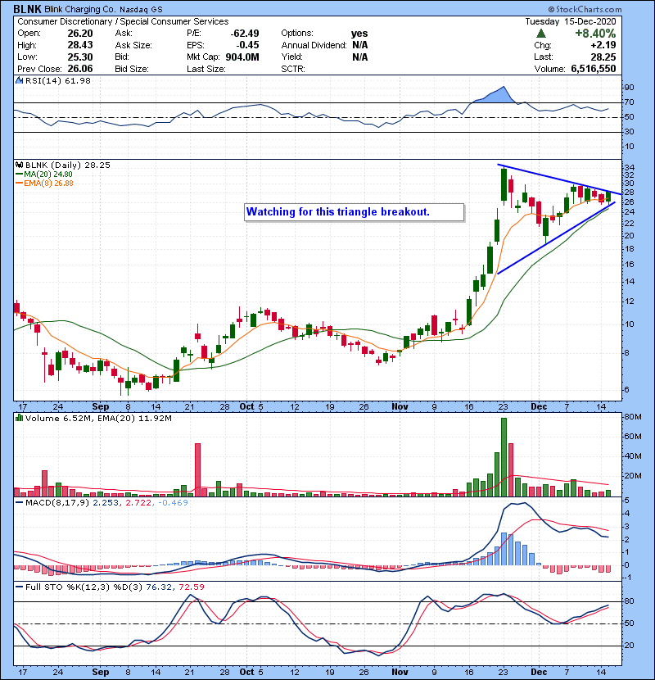The image size is (655, 680).
Task: Click the Nov label on the bottom date axis
Action: point(400,672)
